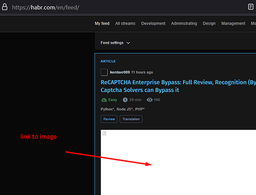Switch to My feed tab
The width and height of the screenshot is (256, 195).
[x=102, y=23]
